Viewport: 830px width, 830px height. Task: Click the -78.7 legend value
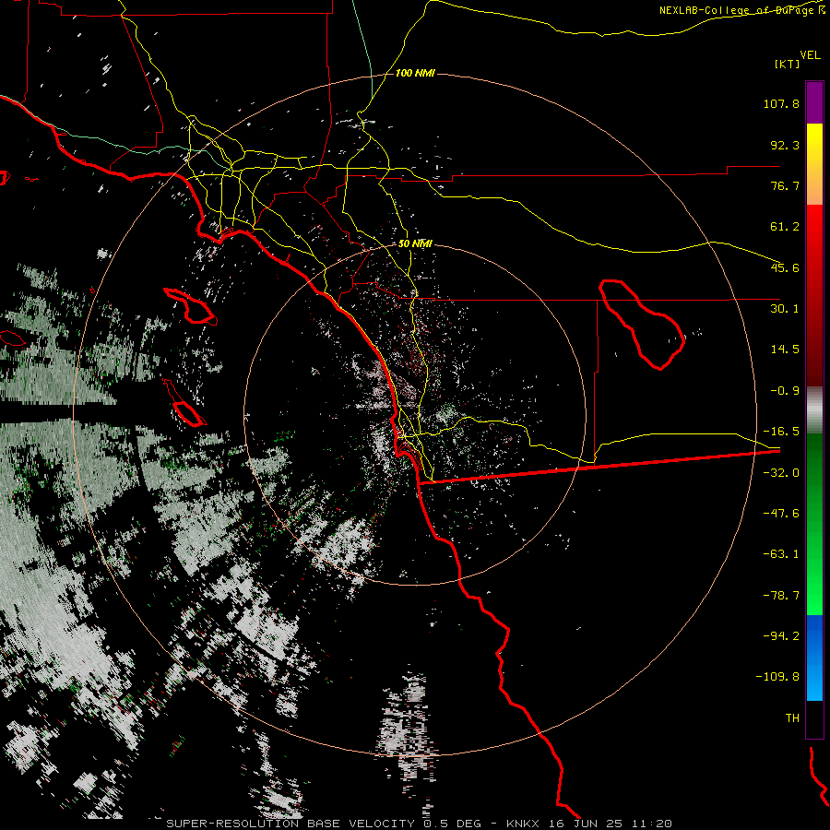(781, 596)
